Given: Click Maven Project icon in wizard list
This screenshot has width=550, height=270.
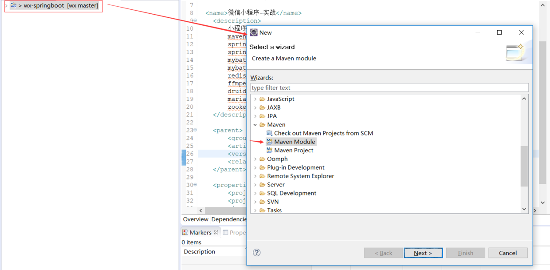Looking at the screenshot, I should point(269,150).
